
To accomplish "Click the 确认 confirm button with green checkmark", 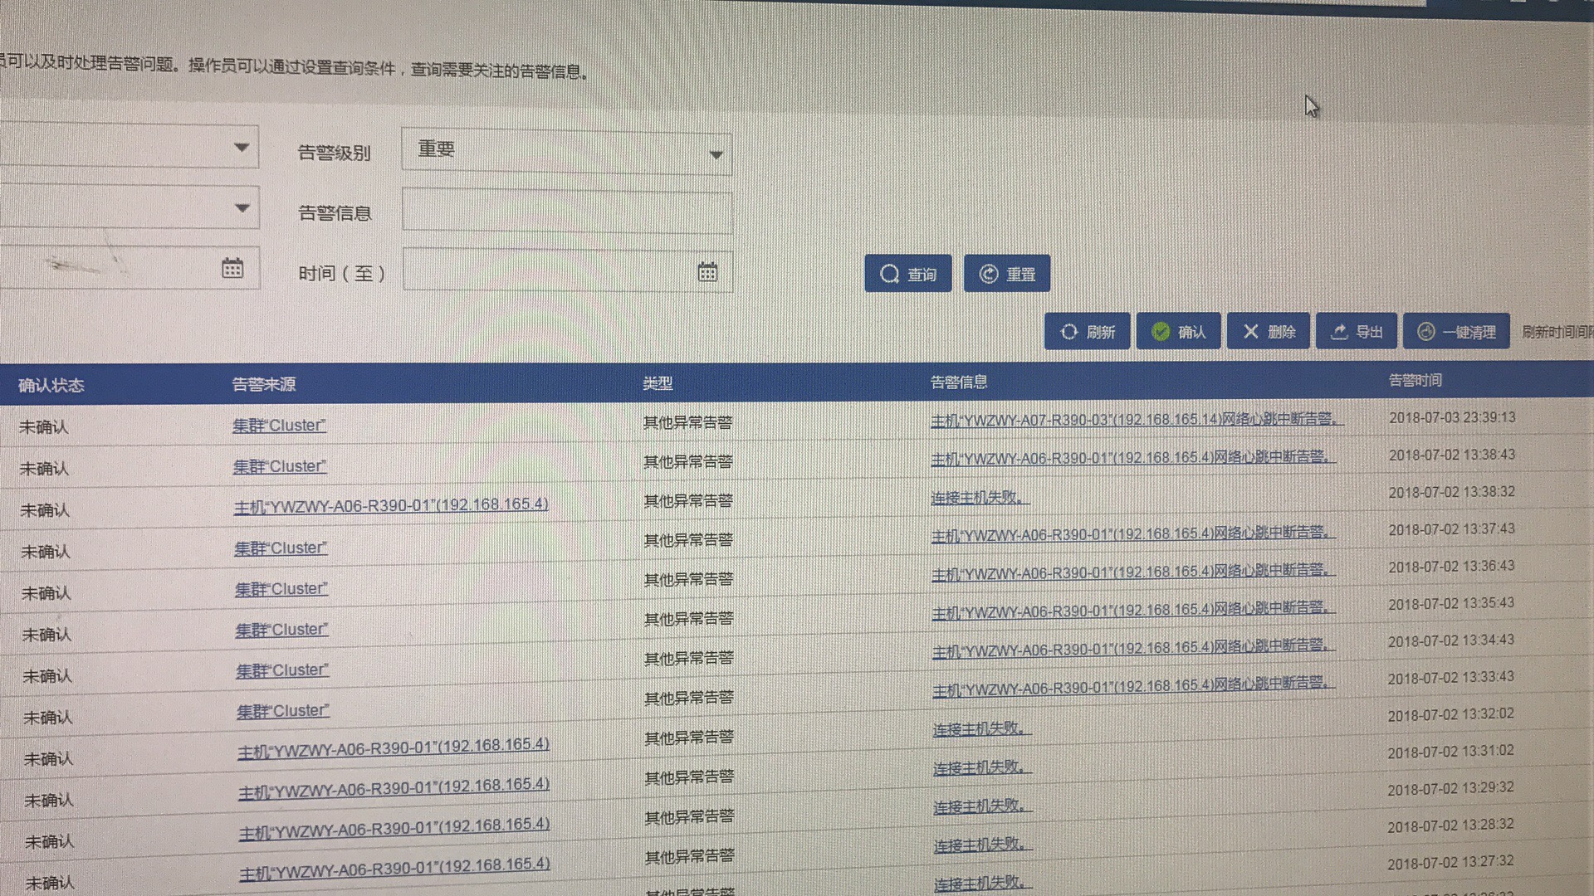I will click(x=1178, y=332).
